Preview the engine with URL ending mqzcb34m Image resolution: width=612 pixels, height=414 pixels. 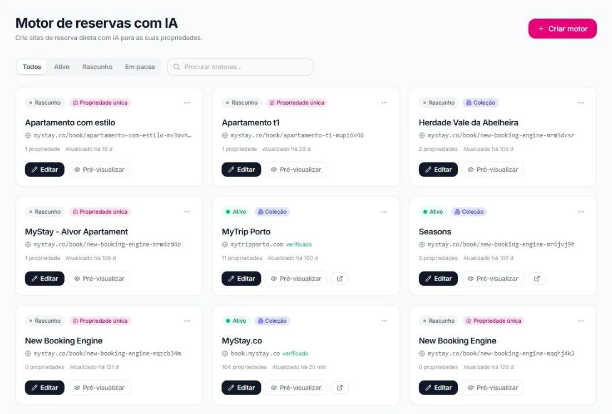click(x=99, y=387)
